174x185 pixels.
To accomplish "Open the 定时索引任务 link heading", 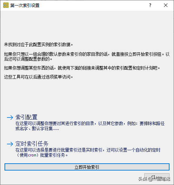I will click(32, 144).
